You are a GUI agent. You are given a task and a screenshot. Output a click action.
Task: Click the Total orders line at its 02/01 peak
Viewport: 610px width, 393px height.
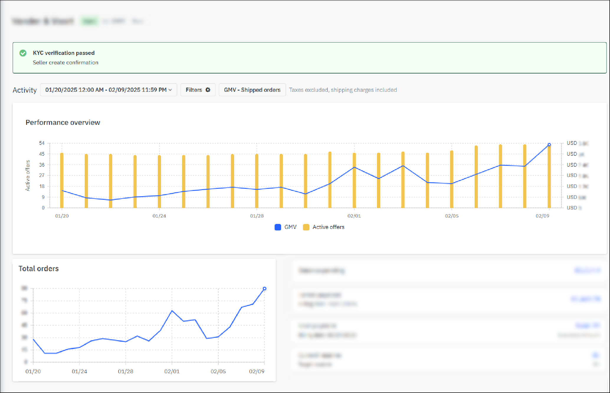(x=172, y=310)
